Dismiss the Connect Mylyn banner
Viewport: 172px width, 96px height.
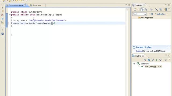coord(169,47)
